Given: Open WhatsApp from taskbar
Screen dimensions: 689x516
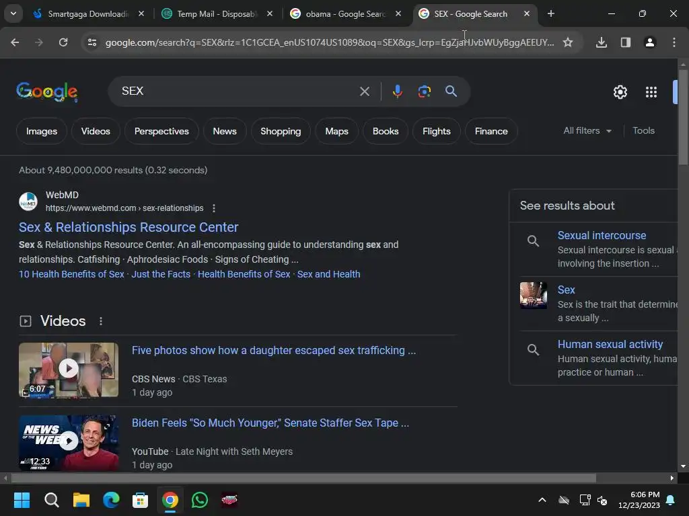Looking at the screenshot, I should click(199, 500).
